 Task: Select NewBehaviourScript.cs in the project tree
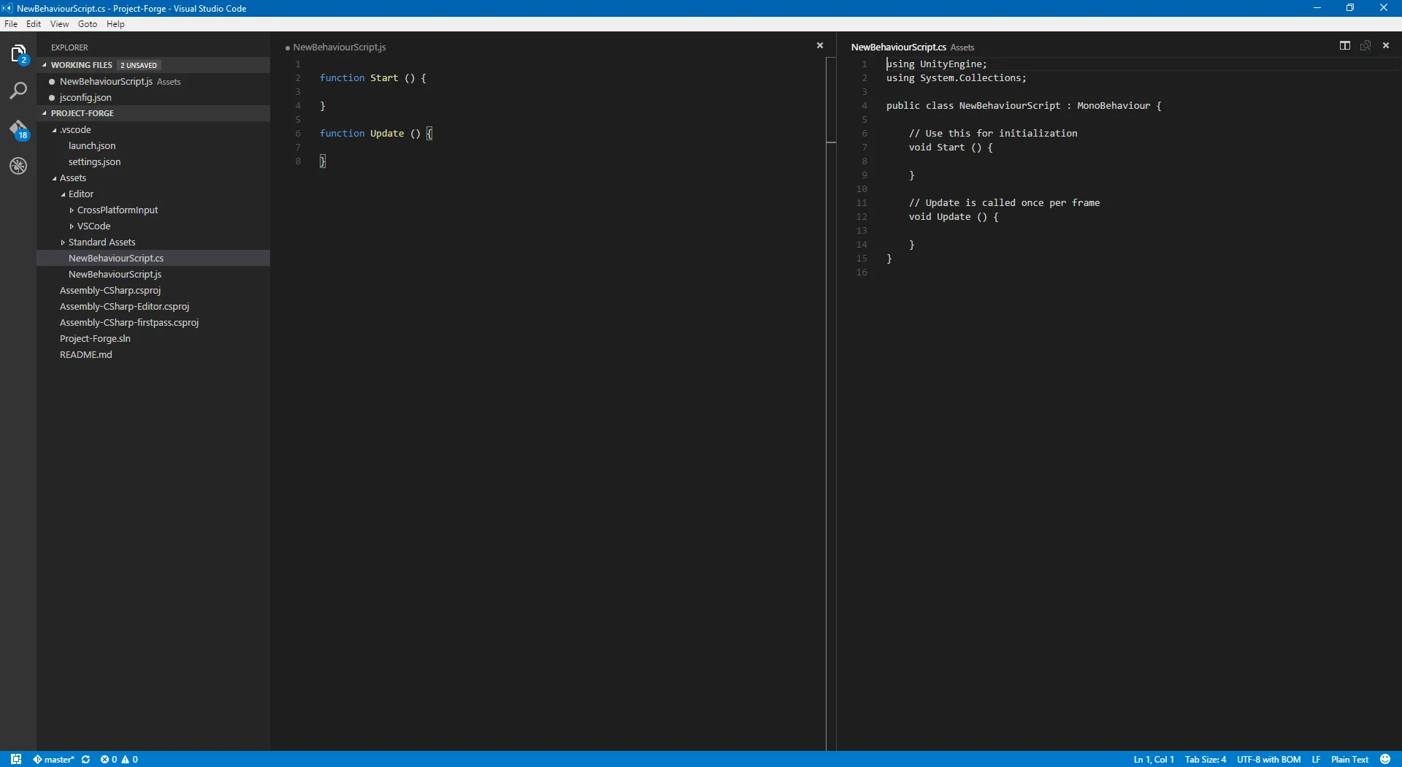pyautogui.click(x=153, y=258)
